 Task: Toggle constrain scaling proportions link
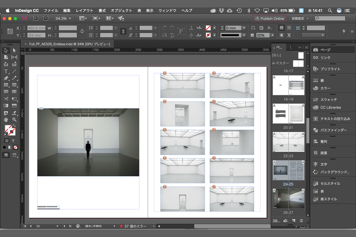(x=123, y=31)
